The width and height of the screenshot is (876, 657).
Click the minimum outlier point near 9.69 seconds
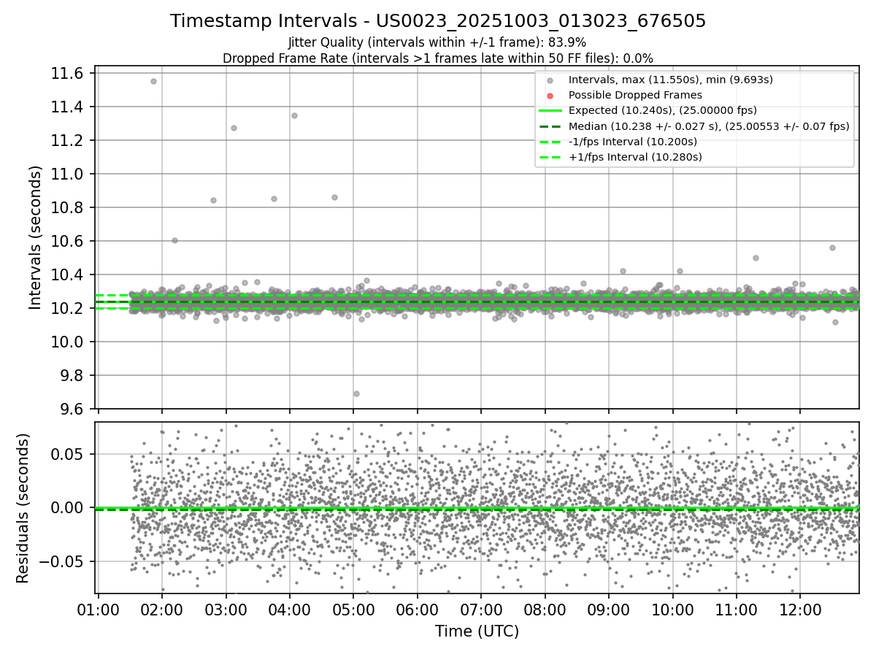click(x=356, y=393)
